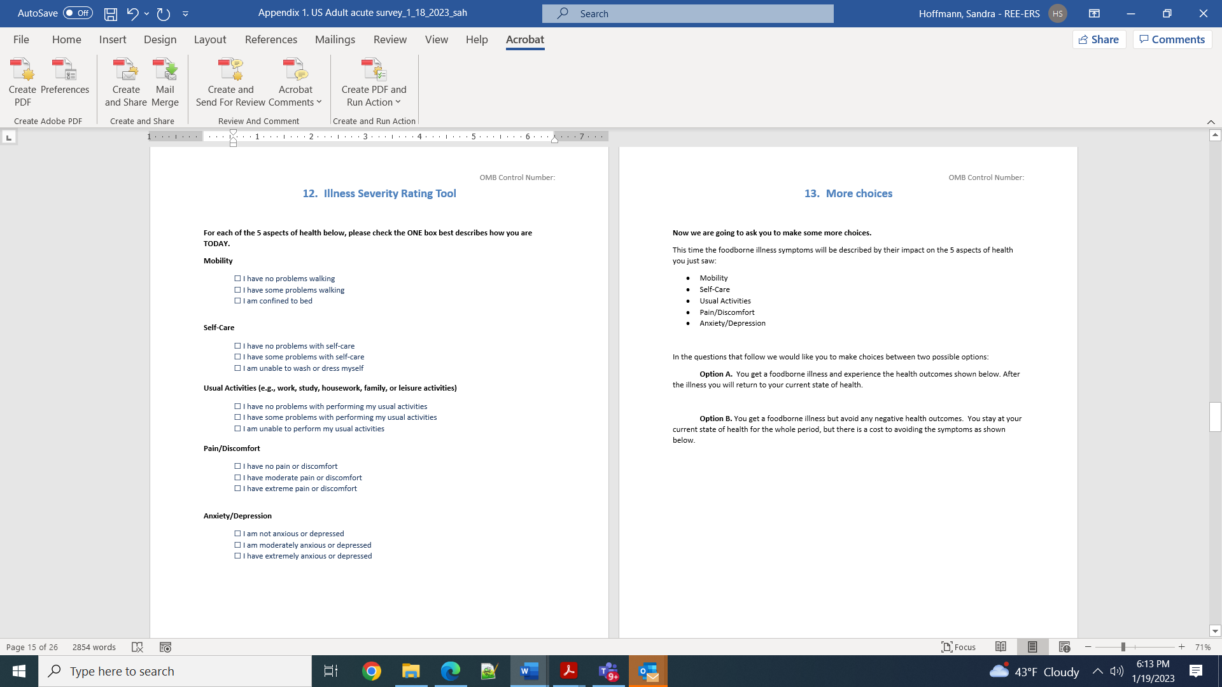Toggle the AutoSave switch
The width and height of the screenshot is (1222, 687).
(x=78, y=13)
